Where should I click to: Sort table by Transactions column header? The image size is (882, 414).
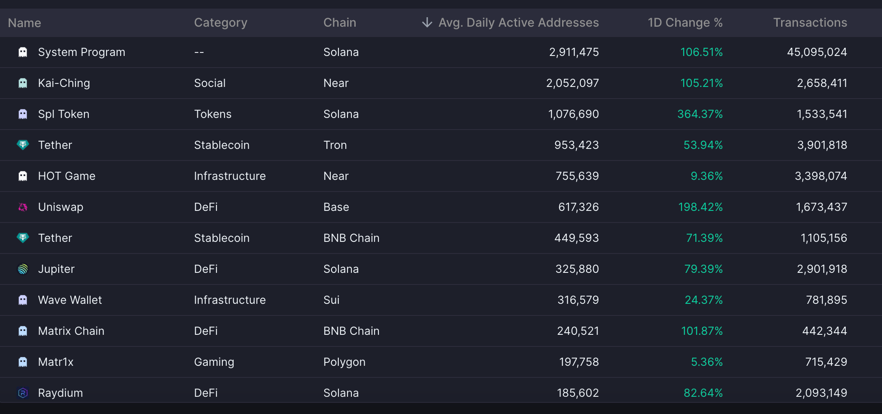[810, 22]
